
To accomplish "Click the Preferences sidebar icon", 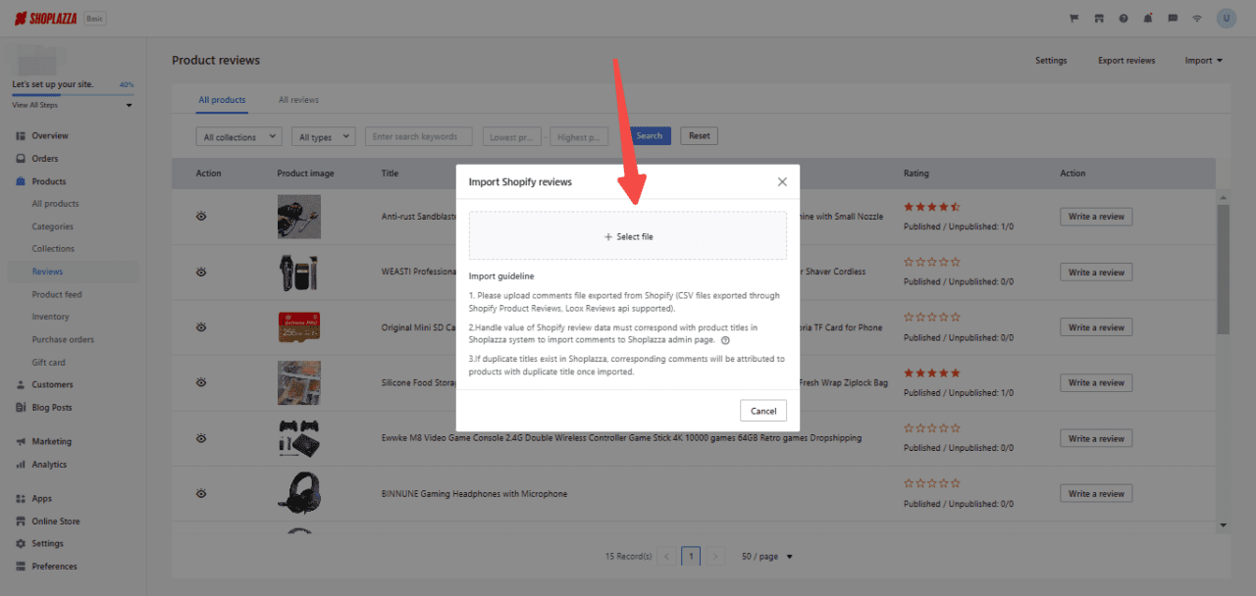I will [x=21, y=567].
